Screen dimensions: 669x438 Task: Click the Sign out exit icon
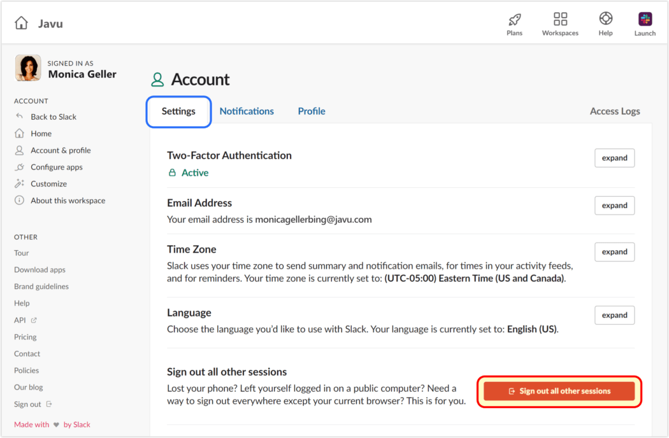(x=49, y=404)
